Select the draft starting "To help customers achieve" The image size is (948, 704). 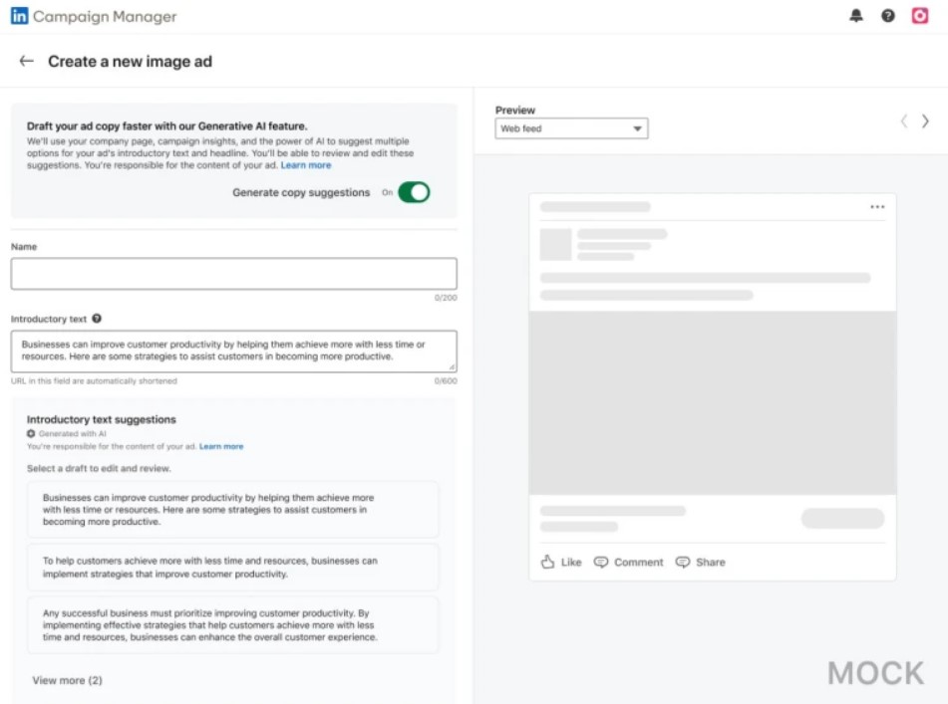[233, 568]
